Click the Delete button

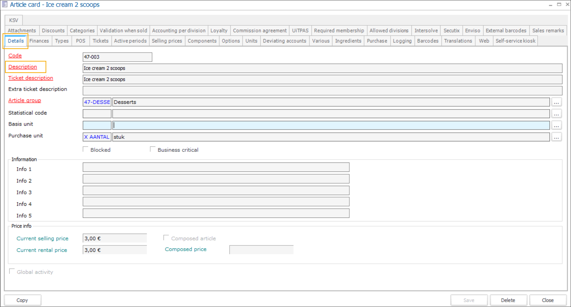point(508,300)
